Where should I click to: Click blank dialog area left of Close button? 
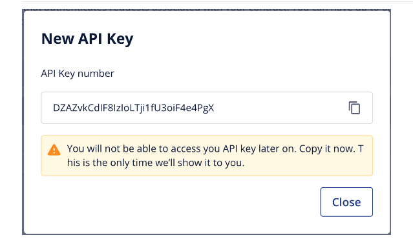(179, 202)
